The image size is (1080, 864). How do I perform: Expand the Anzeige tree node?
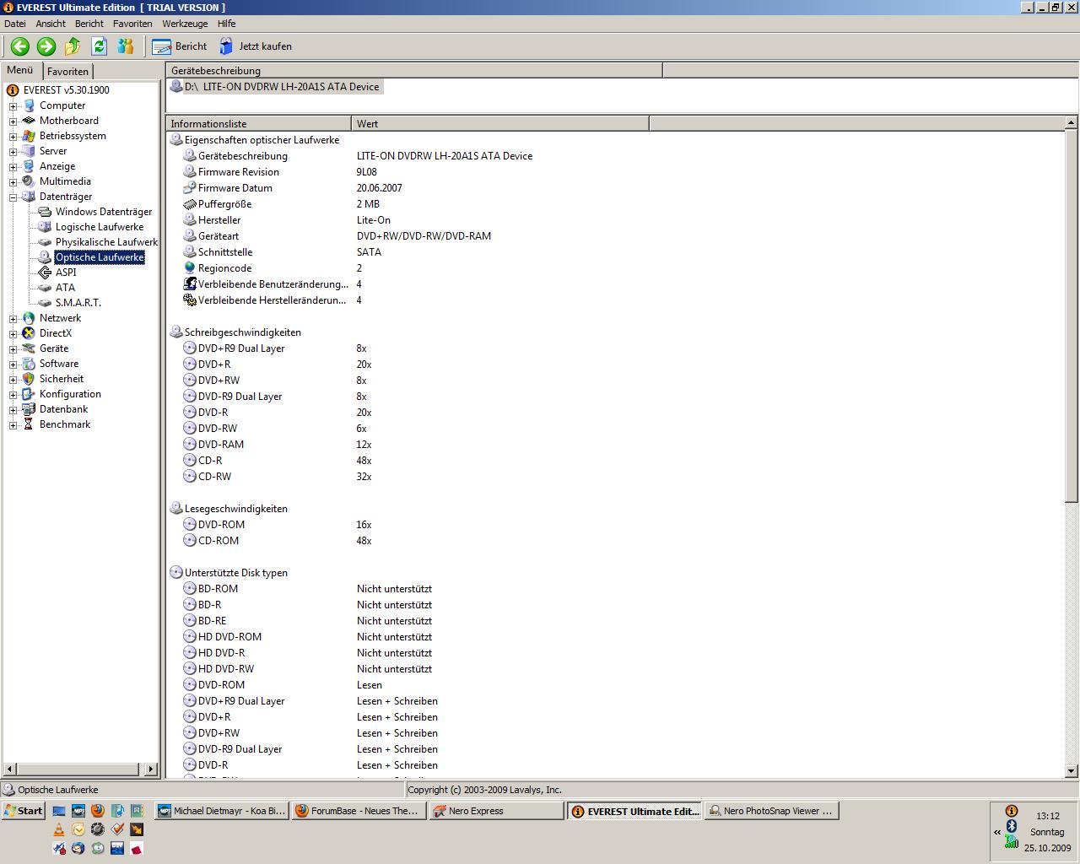click(x=13, y=167)
